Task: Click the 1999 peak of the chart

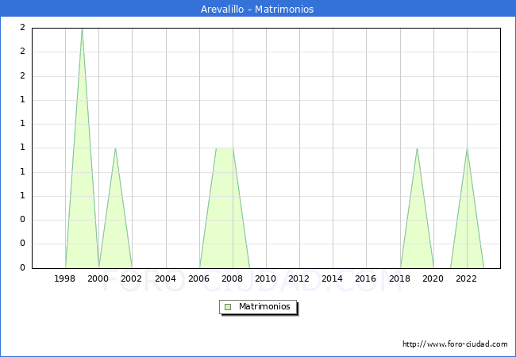Action: click(x=82, y=29)
